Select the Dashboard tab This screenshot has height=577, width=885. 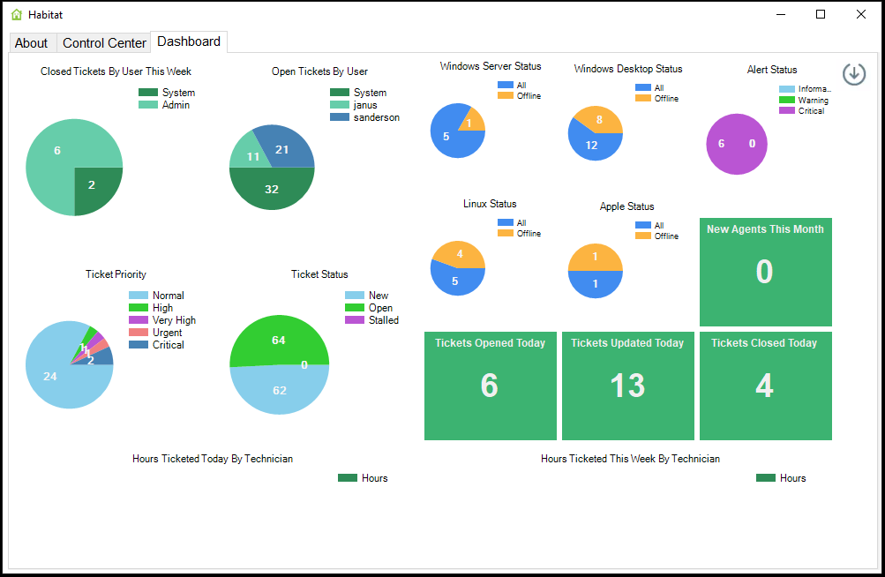(x=188, y=41)
